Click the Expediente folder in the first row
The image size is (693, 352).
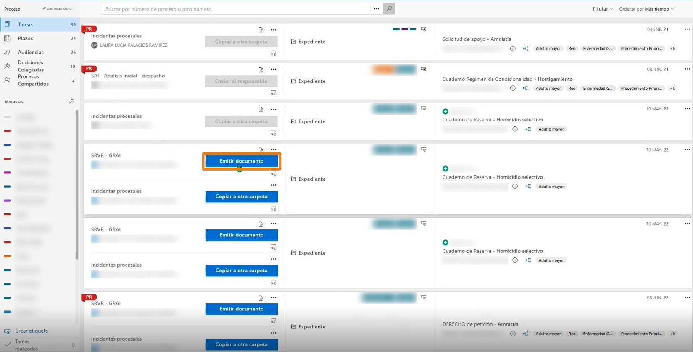coord(308,42)
